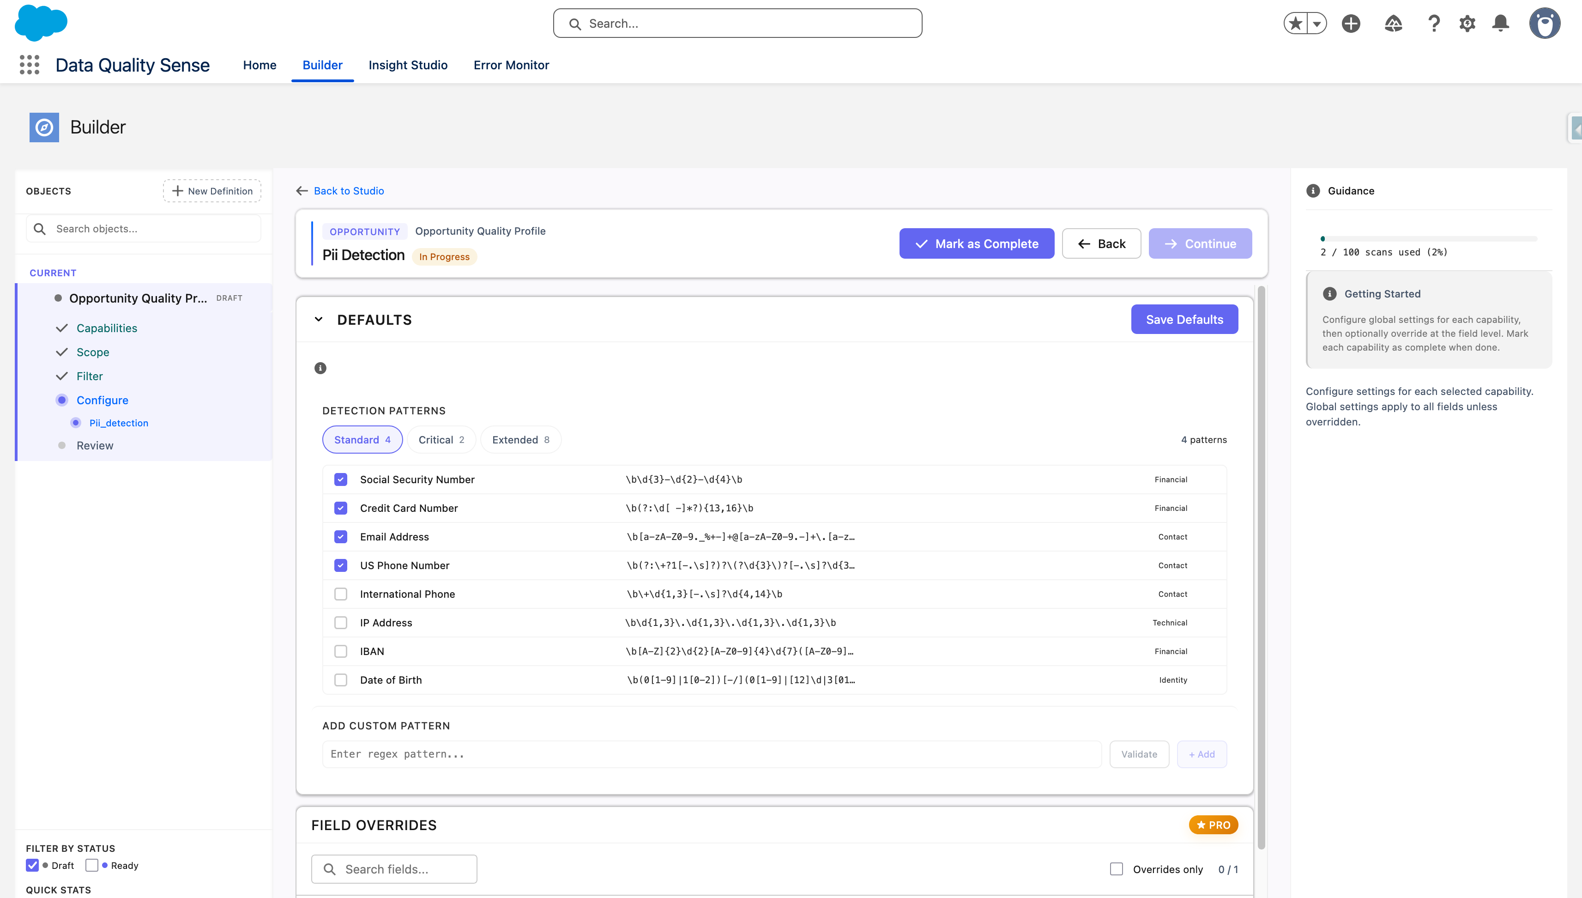Screen dimensions: 1582x898
Task: Check the Ready status filter
Action: (x=92, y=865)
